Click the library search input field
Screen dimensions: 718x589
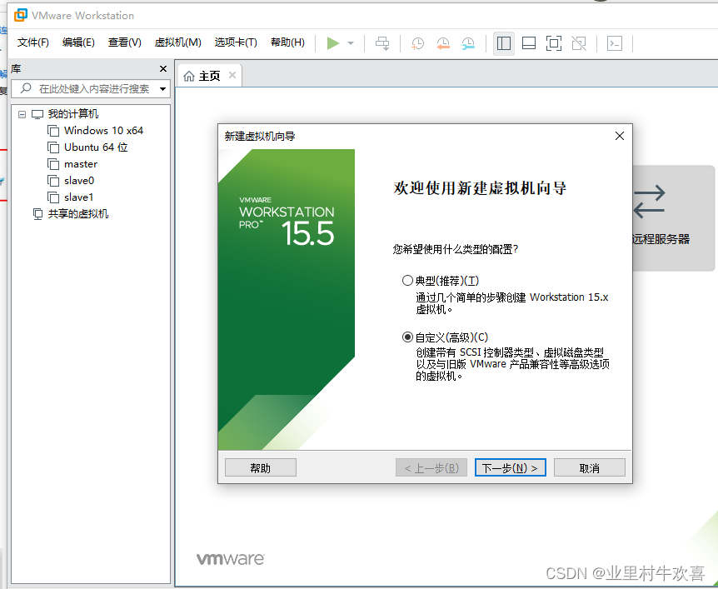coord(91,88)
